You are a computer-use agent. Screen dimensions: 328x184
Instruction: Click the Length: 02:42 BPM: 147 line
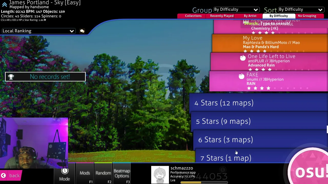(33, 11)
